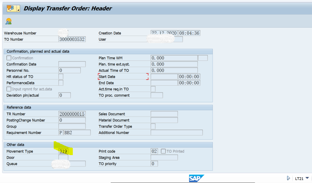The image size is (312, 183).
Task: Click the TO priority field showing 0
Action: [154, 163]
